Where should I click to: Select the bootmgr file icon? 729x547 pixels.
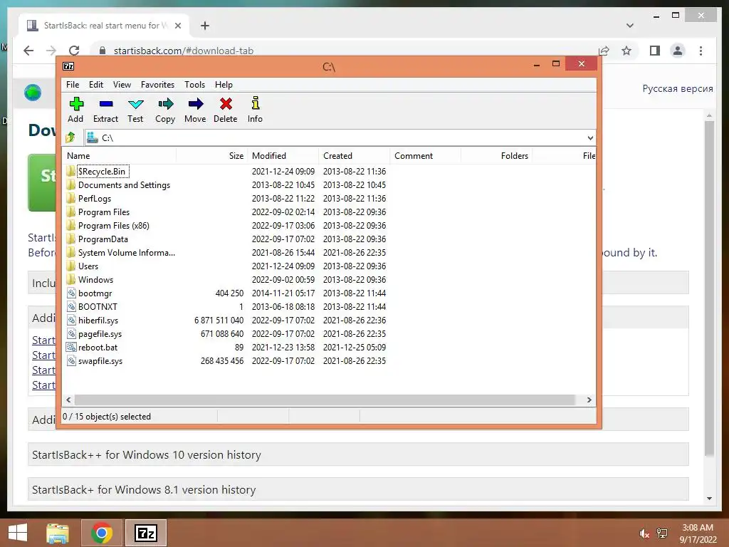tap(71, 293)
